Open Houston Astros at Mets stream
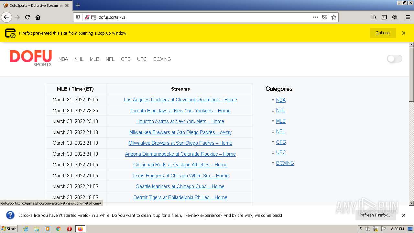 [180, 121]
